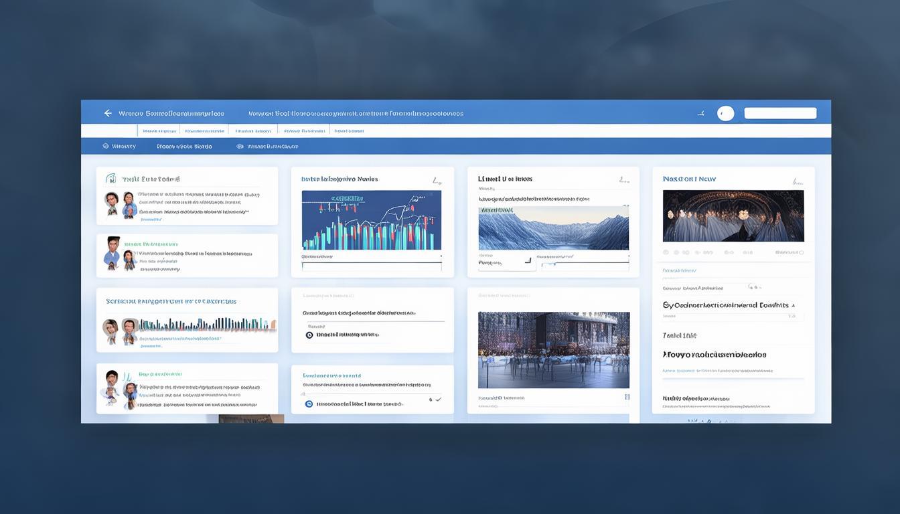Image resolution: width=900 pixels, height=514 pixels.
Task: Click the icon beside first card's title
Action: pos(110,179)
